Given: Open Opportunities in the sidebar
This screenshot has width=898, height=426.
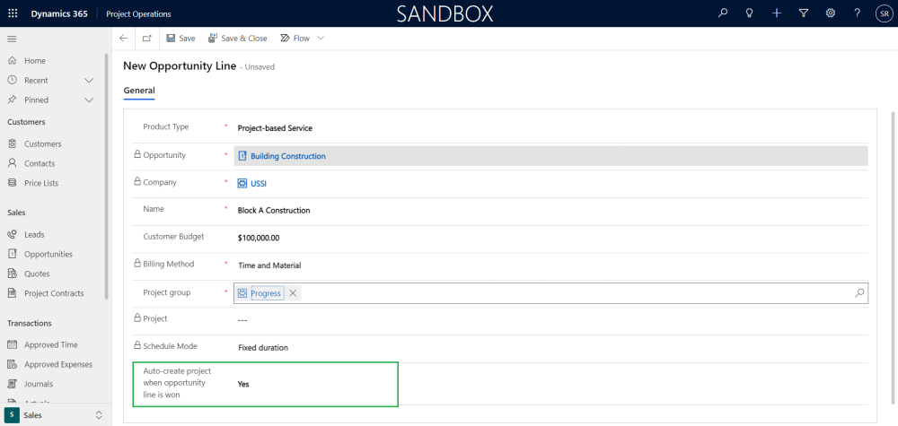Looking at the screenshot, I should tap(48, 254).
